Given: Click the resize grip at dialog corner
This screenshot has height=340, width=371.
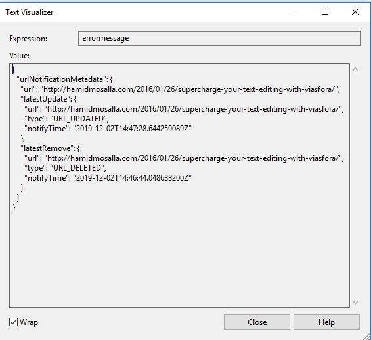Looking at the screenshot, I should tap(367, 336).
